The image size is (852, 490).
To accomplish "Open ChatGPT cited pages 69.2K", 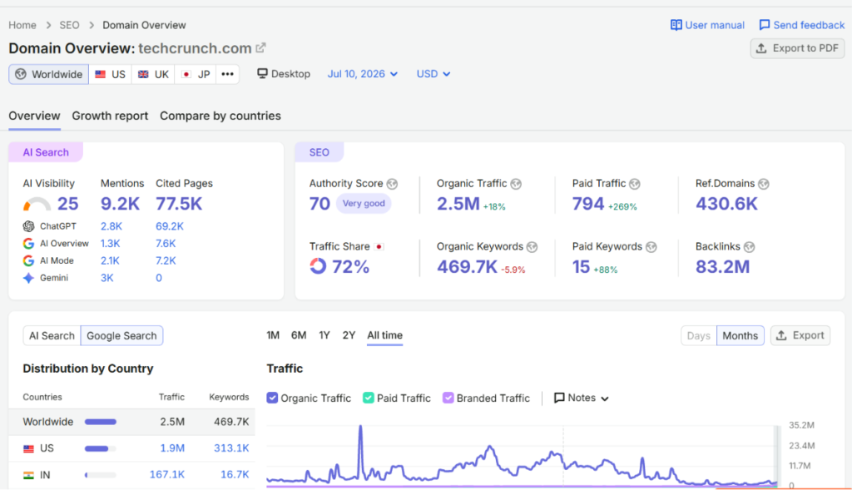I will click(x=170, y=226).
